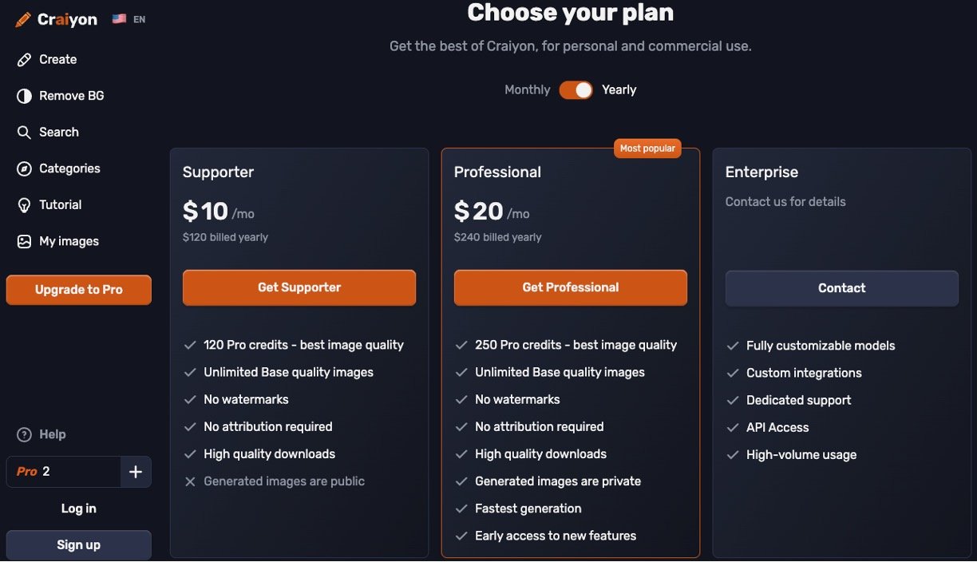Go to My images menu item
This screenshot has height=562, width=977.
tap(69, 241)
